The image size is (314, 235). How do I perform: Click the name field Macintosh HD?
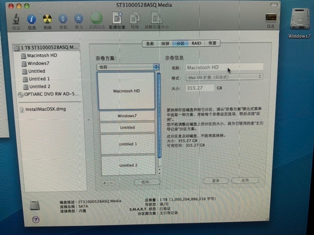pos(224,68)
